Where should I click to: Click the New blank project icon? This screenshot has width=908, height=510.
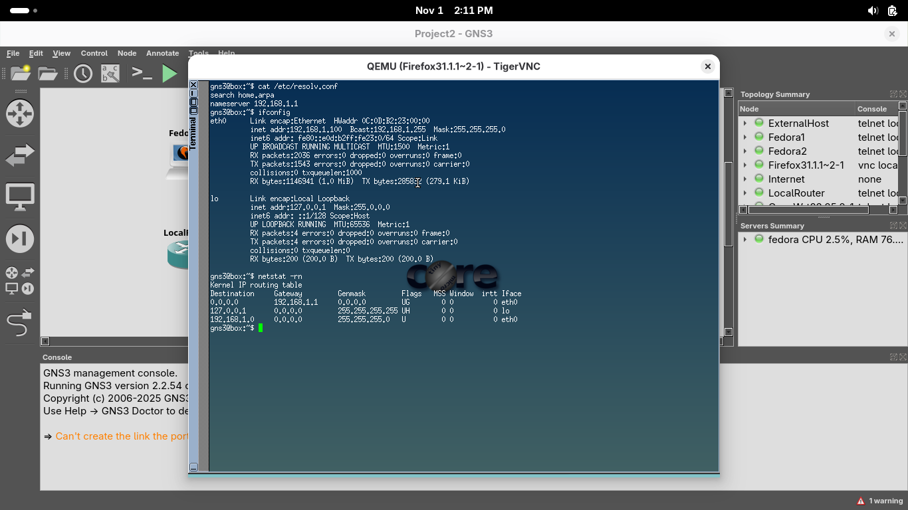point(21,73)
